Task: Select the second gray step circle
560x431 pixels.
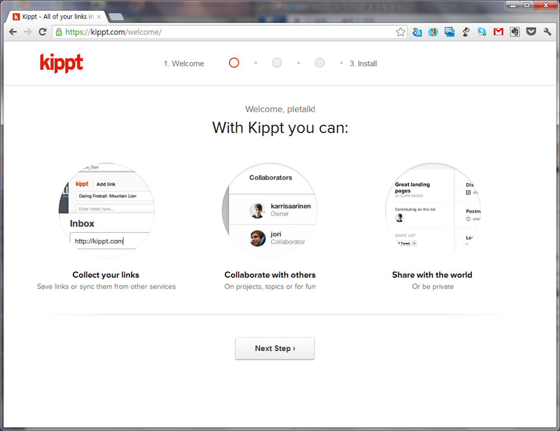Action: [x=277, y=63]
